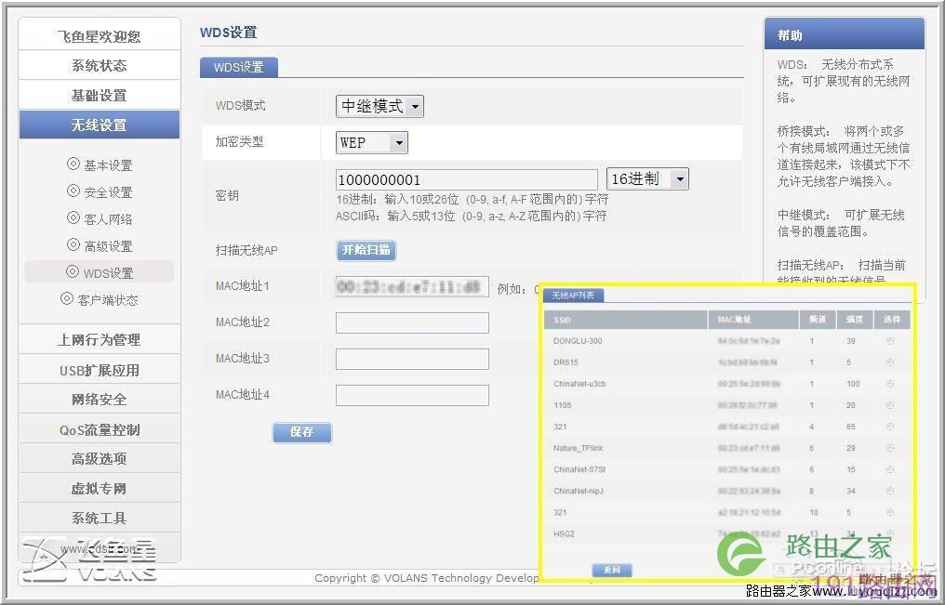Select the radio button for ChinaNet-nipJ
This screenshot has width=945, height=605.
point(890,491)
